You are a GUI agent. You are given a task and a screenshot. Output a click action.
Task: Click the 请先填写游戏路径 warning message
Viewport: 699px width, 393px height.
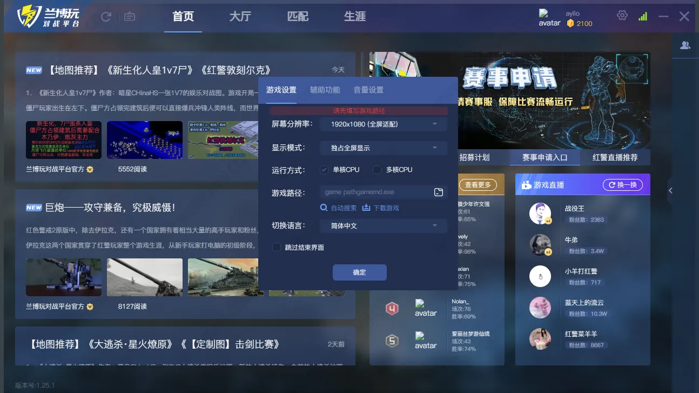(359, 111)
